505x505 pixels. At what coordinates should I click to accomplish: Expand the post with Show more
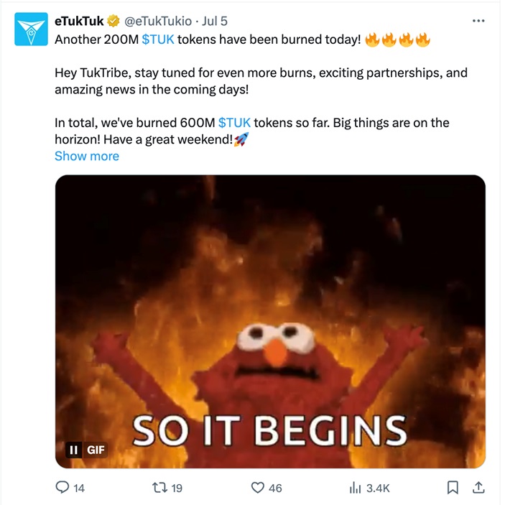[x=87, y=156]
